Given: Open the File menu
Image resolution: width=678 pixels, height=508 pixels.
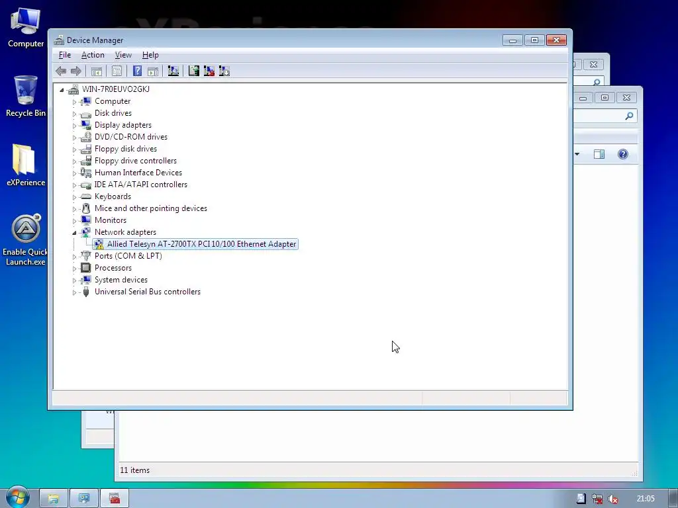Looking at the screenshot, I should 65,55.
